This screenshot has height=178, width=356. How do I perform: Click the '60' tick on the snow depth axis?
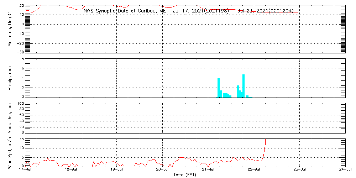click(x=22, y=115)
